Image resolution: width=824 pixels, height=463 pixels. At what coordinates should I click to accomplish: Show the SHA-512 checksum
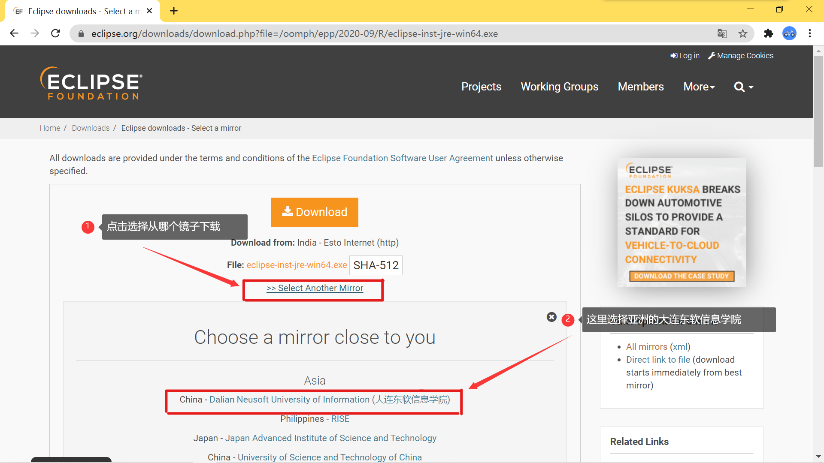coord(376,265)
